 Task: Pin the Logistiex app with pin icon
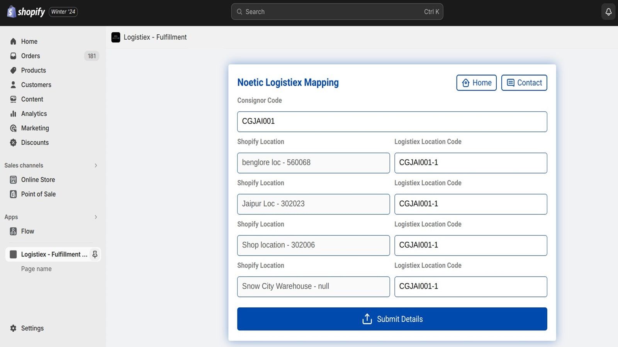pyautogui.click(x=95, y=254)
